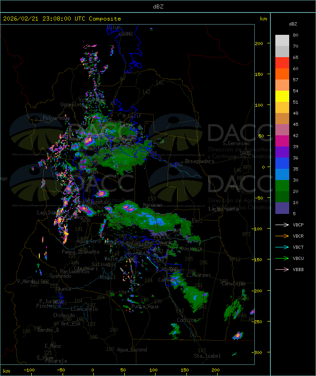Click the VBCT legend label
Viewport: 316px width, 376px height.
(x=298, y=247)
